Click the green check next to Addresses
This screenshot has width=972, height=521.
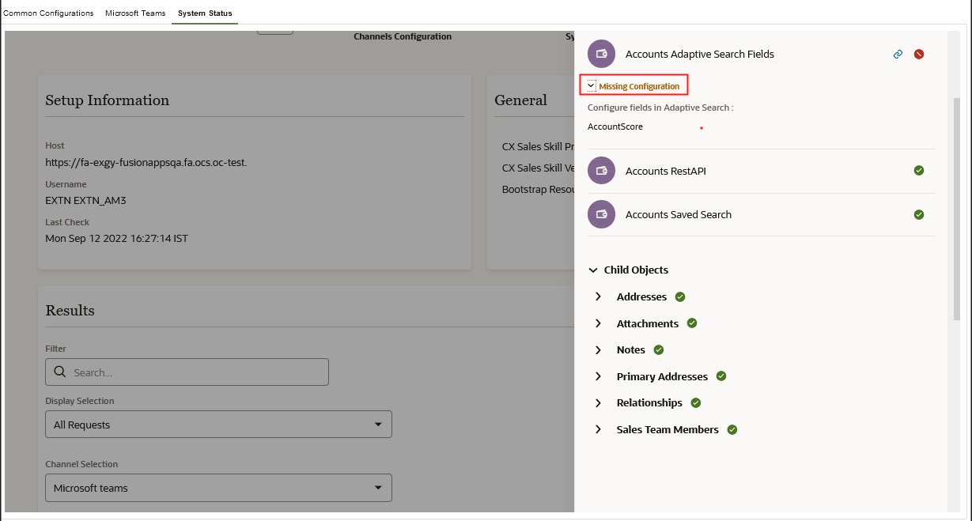[x=680, y=297]
